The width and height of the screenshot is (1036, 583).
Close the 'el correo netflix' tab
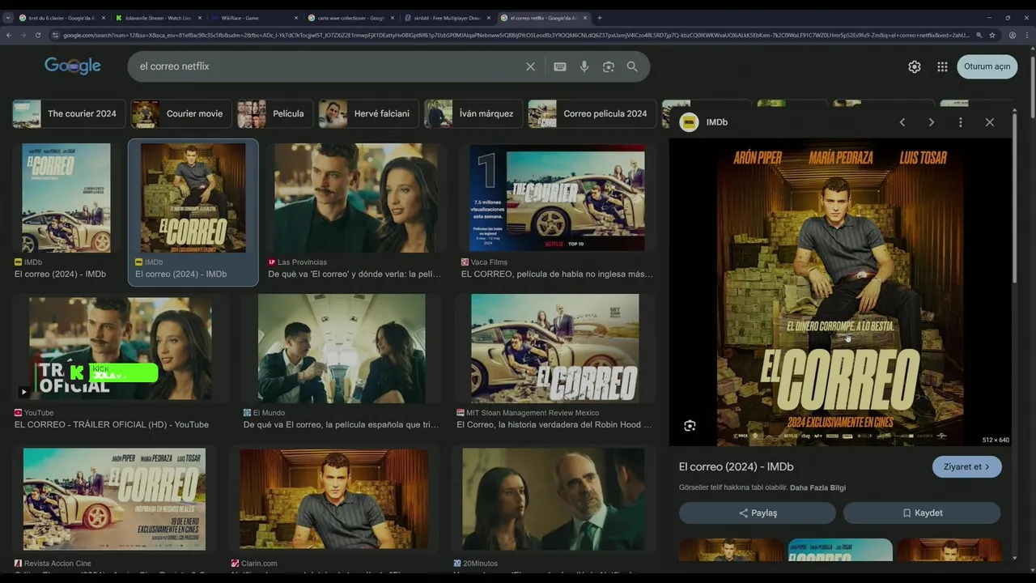(584, 18)
